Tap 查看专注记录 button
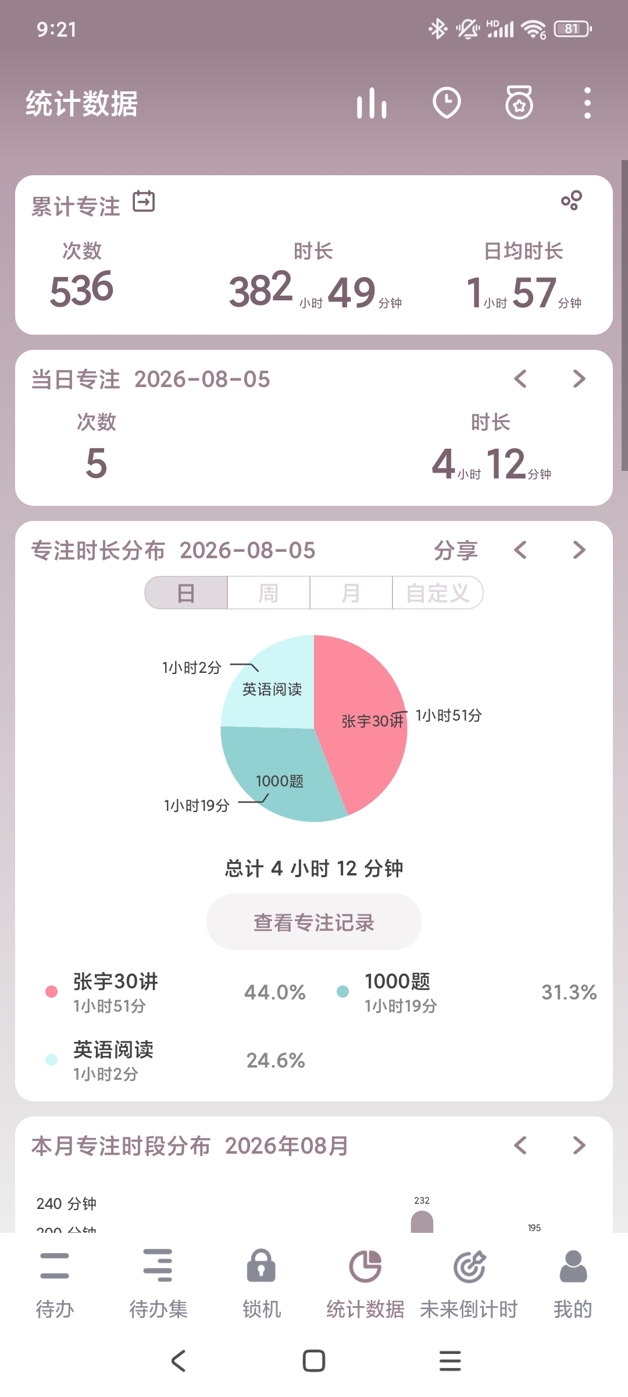Viewport: 628px width, 1397px height. [314, 922]
